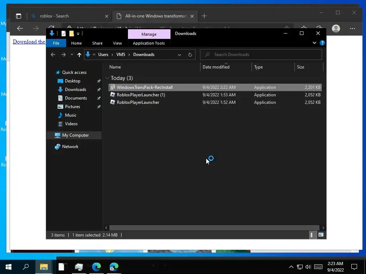Sort by Type column header

(258, 67)
